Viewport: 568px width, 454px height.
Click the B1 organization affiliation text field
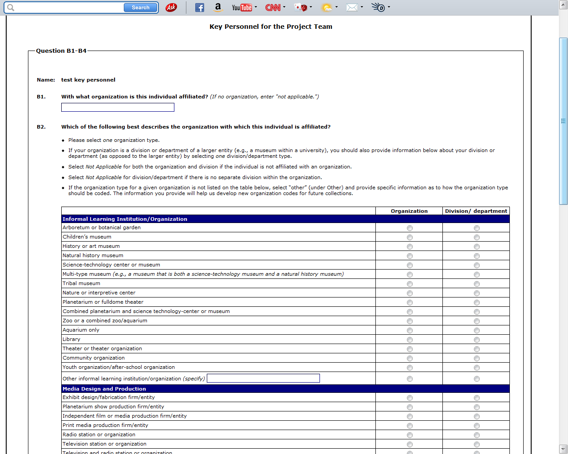(118, 107)
